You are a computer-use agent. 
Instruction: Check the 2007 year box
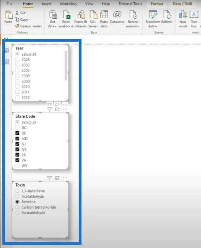(x=17, y=70)
